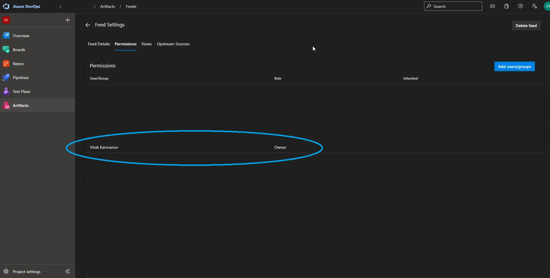The height and width of the screenshot is (278, 550).
Task: Focus the Search input field
Action: pos(453,6)
